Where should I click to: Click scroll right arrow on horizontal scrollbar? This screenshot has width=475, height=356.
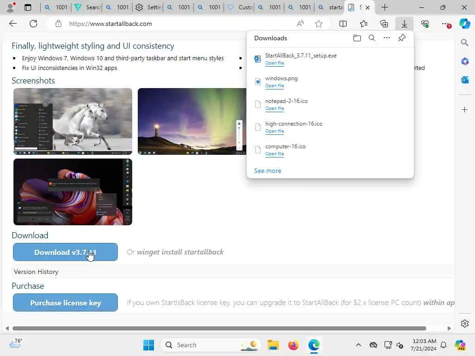449,329
